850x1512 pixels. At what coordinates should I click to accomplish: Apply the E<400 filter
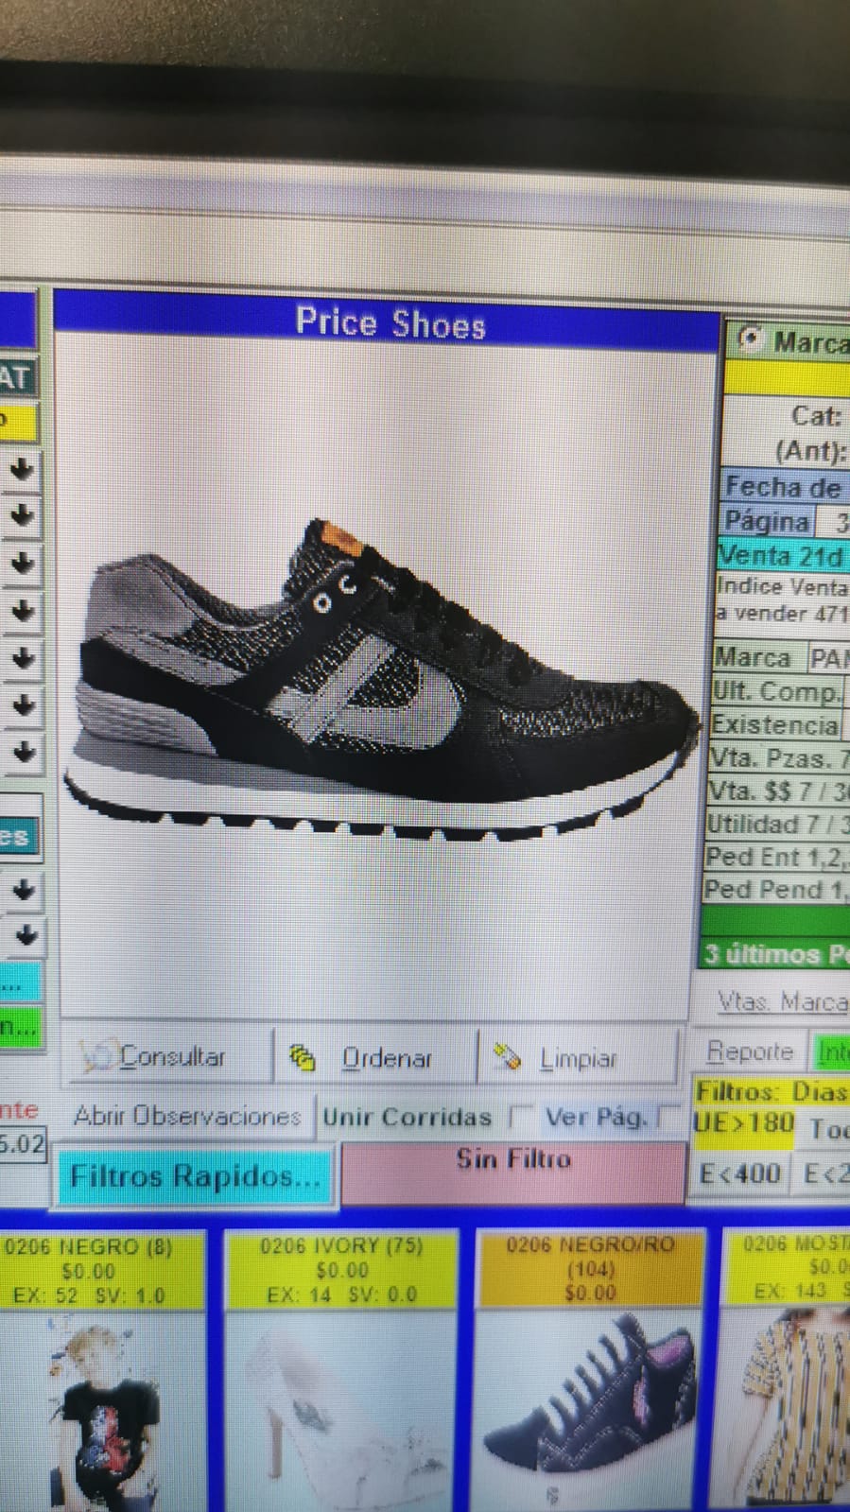(x=740, y=1173)
